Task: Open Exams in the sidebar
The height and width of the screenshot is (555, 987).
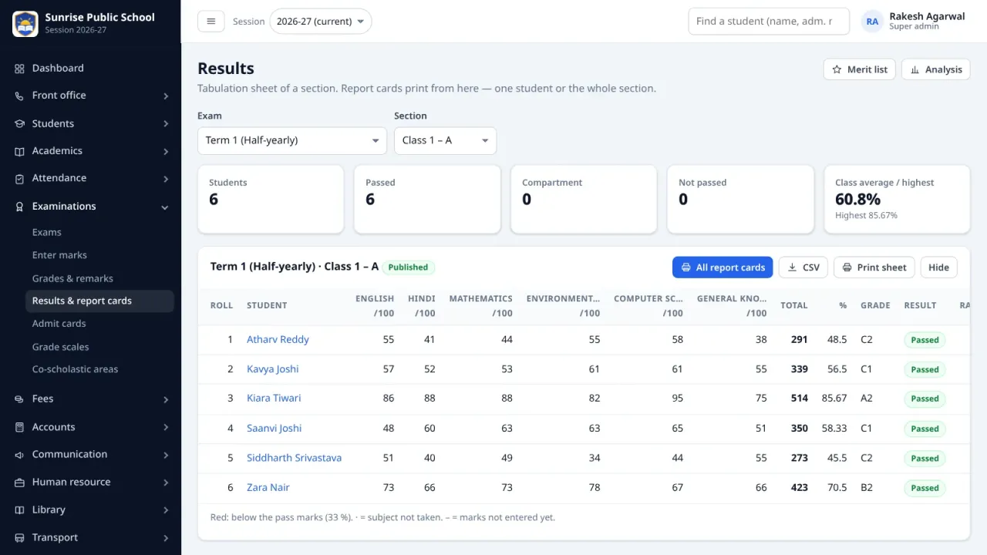Action: coord(46,232)
